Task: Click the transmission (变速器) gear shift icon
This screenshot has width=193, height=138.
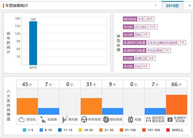Action: (43, 119)
